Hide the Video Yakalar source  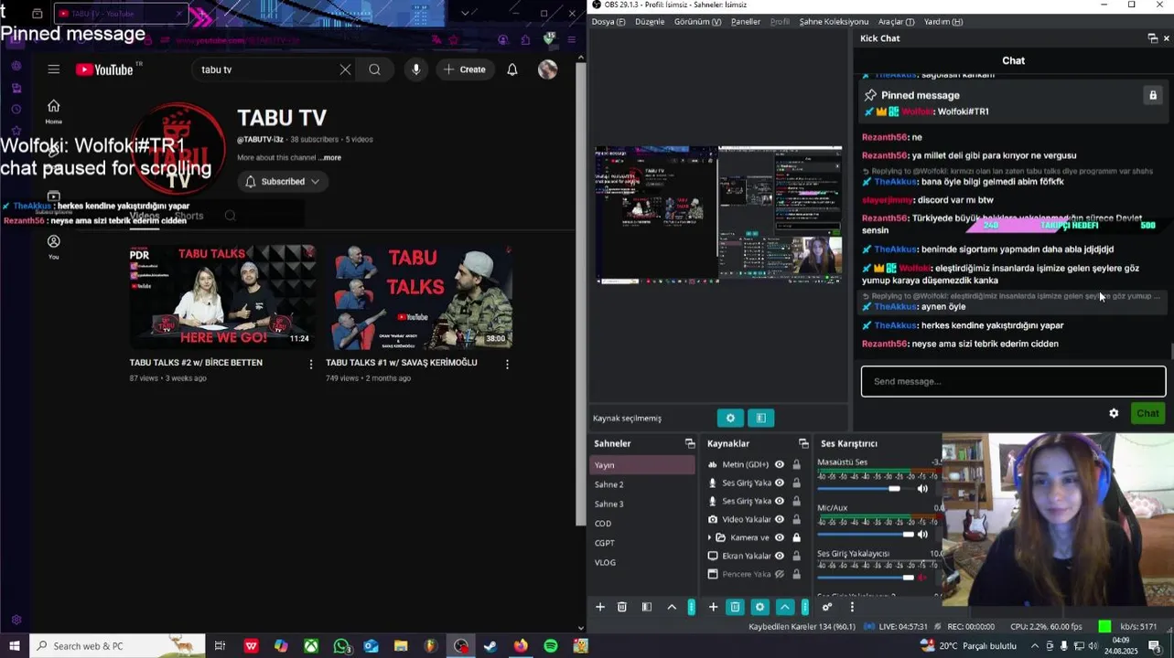pyautogui.click(x=780, y=519)
